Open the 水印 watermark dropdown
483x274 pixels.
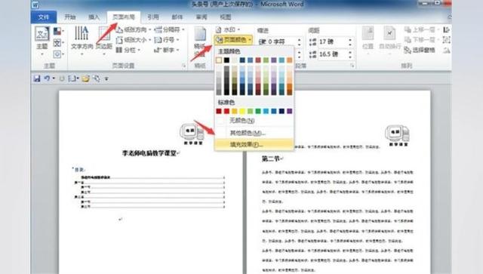227,30
